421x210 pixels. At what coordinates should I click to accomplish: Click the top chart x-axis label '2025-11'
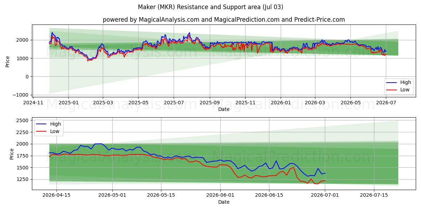[245, 103]
